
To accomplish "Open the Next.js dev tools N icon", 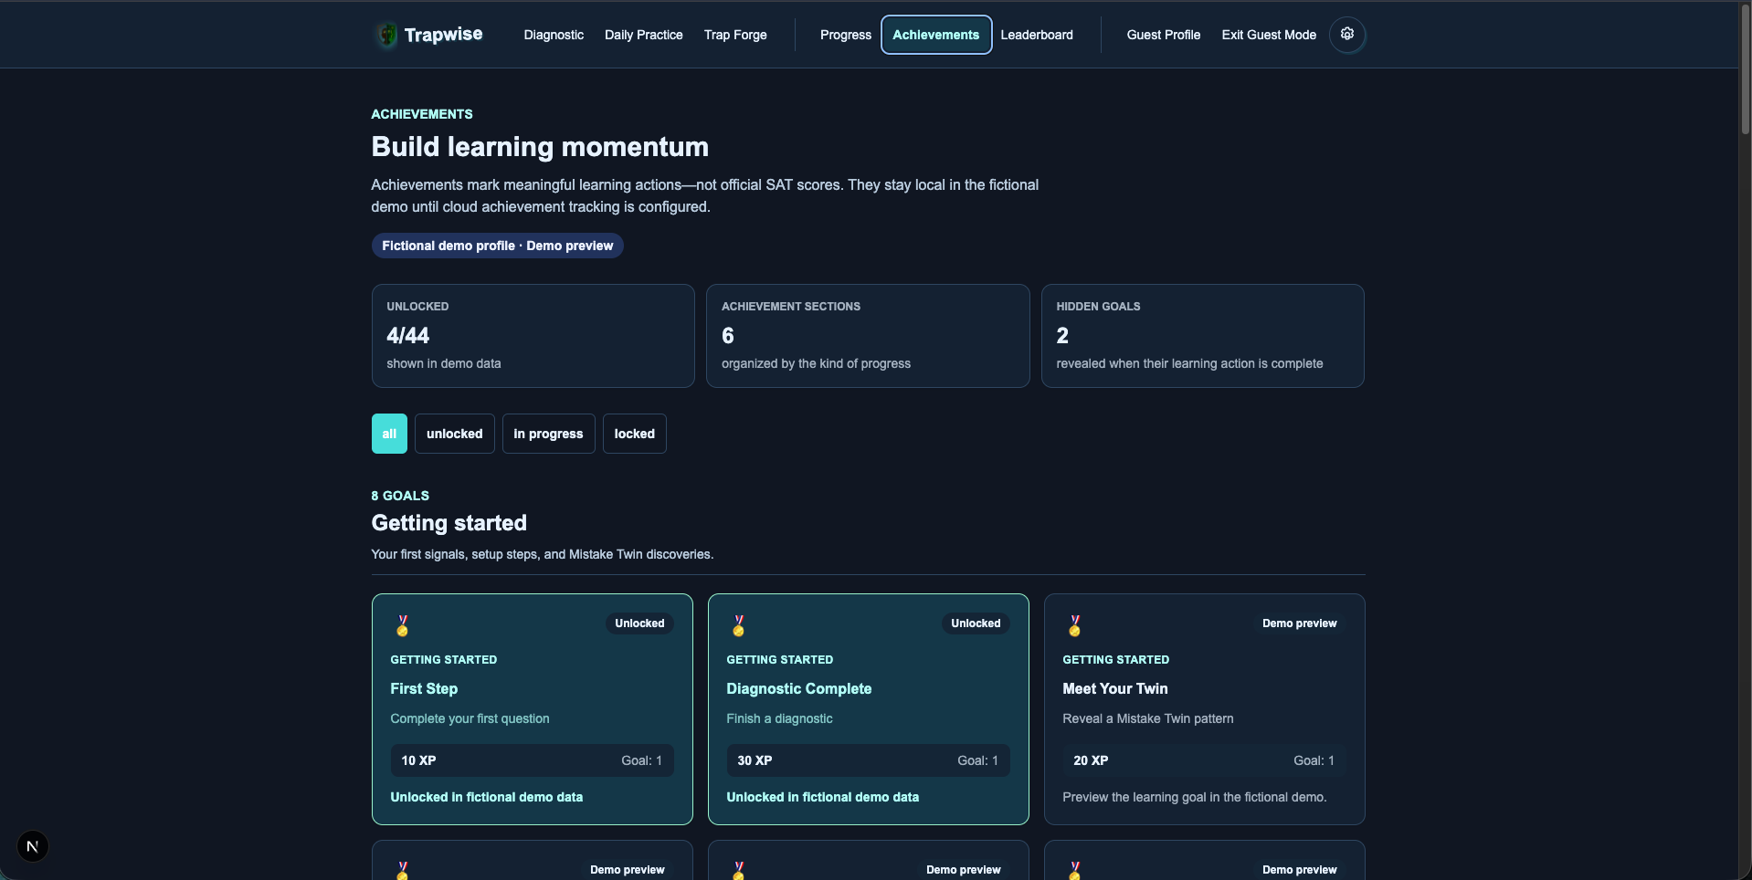I will point(33,846).
